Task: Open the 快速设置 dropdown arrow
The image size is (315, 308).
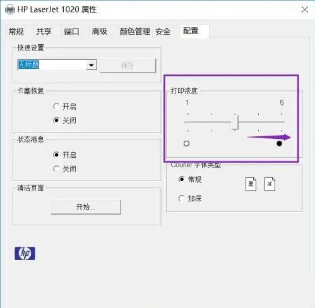Action: (92, 65)
